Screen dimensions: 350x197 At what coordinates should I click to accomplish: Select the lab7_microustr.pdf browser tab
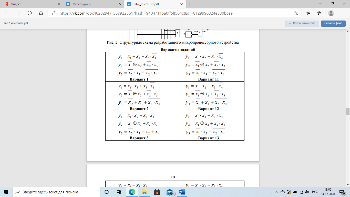tap(155, 4)
